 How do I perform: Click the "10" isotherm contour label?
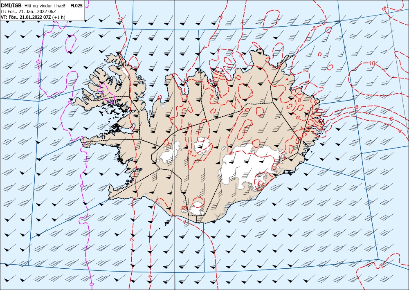coord(372,63)
